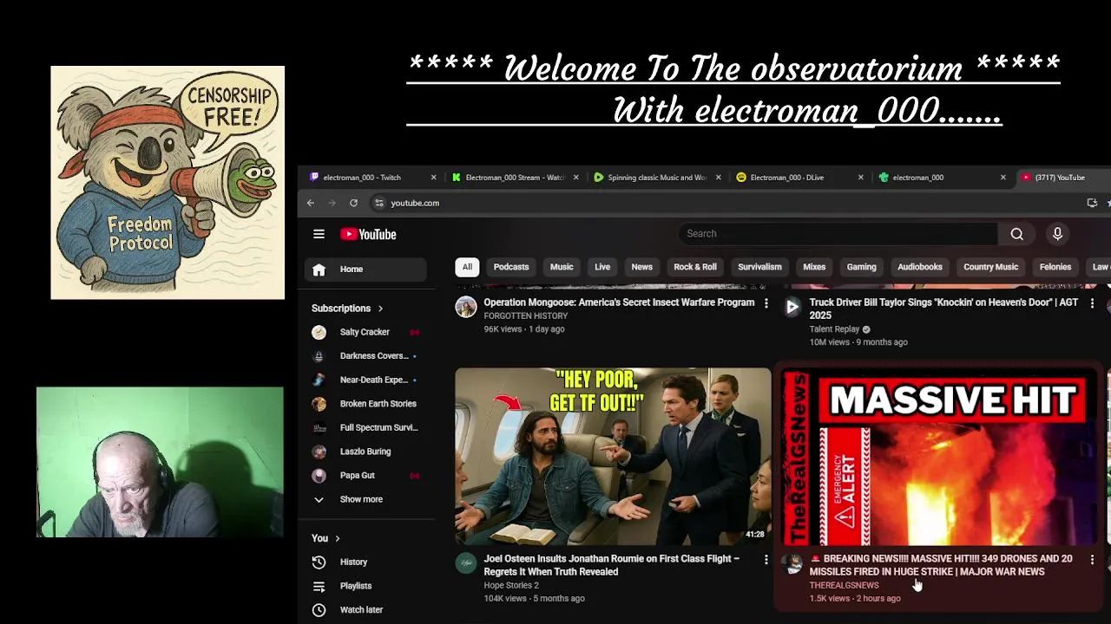1111x624 pixels.
Task: Open Talent Replay channel link
Action: [x=834, y=329]
